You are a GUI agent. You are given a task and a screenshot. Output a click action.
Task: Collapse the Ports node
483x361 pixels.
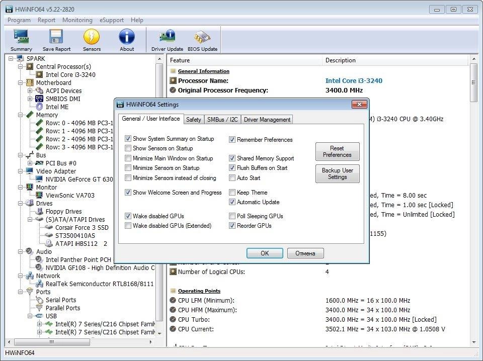[20, 292]
